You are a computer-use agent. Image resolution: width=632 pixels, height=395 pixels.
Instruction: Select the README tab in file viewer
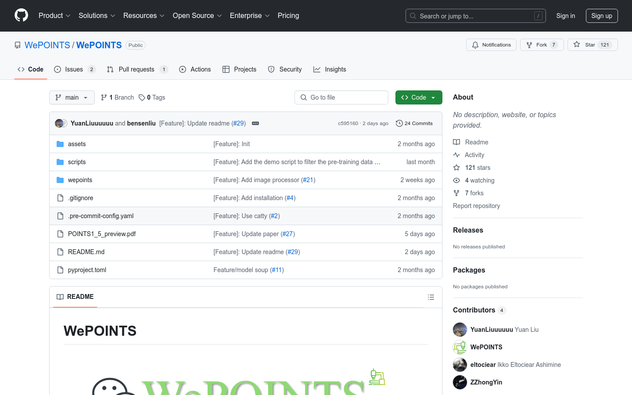[x=75, y=297]
